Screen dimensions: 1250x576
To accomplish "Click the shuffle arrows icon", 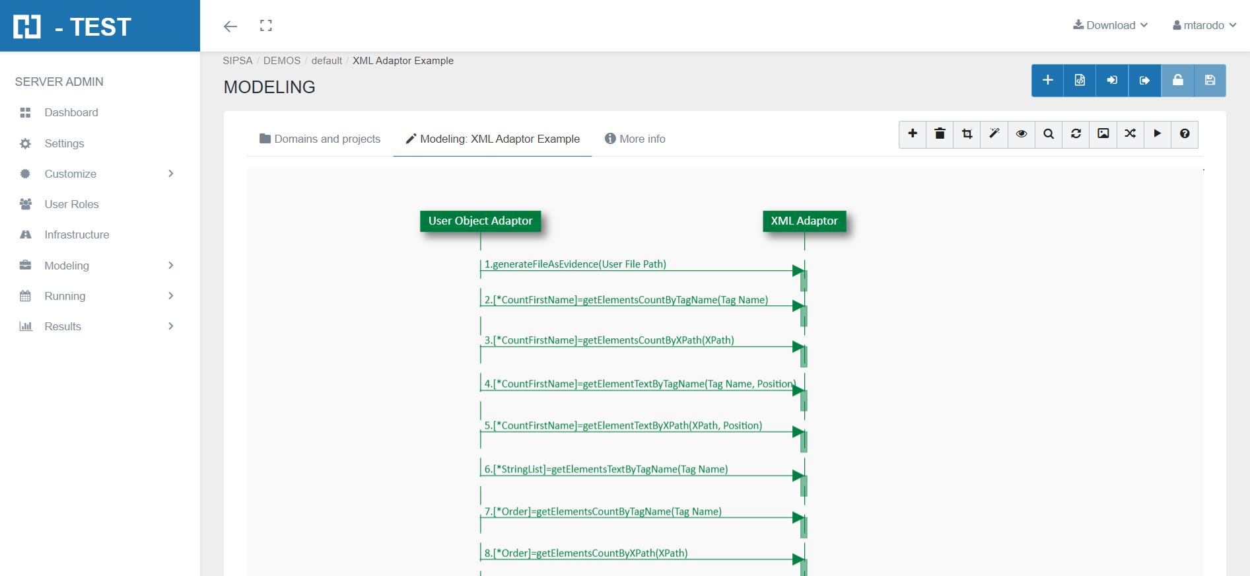I will [1130, 134].
